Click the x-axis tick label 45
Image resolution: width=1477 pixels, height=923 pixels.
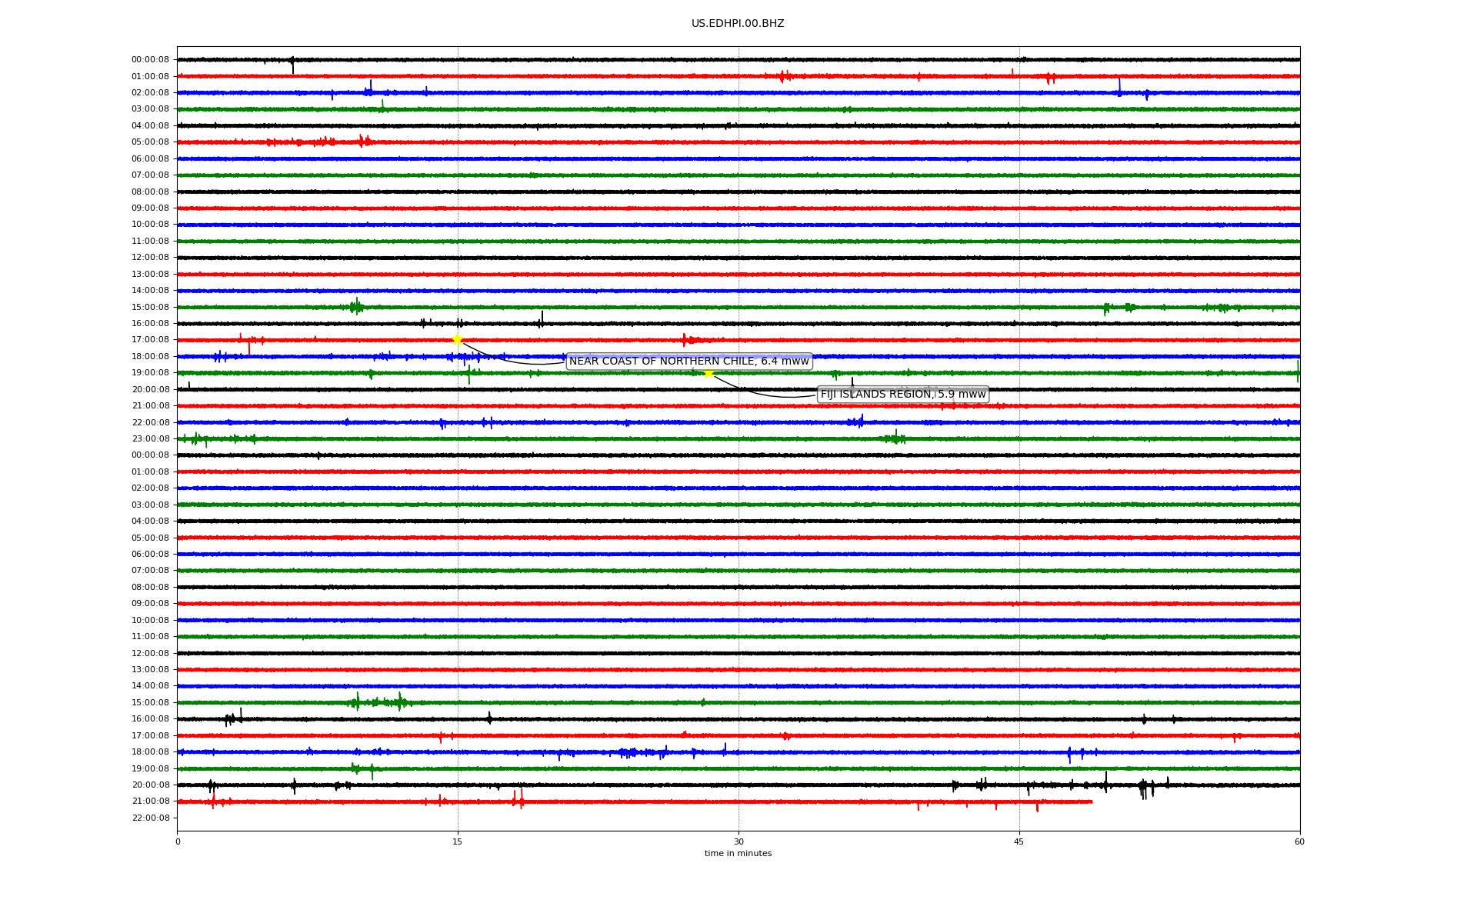point(1019,841)
